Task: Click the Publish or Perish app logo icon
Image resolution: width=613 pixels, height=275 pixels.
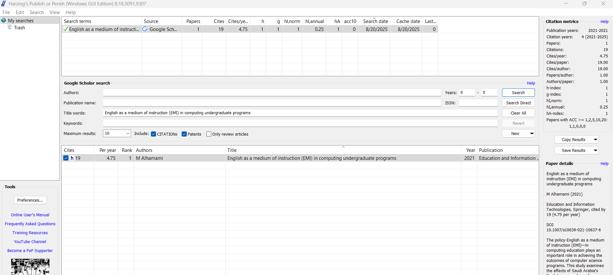Action: point(4,4)
